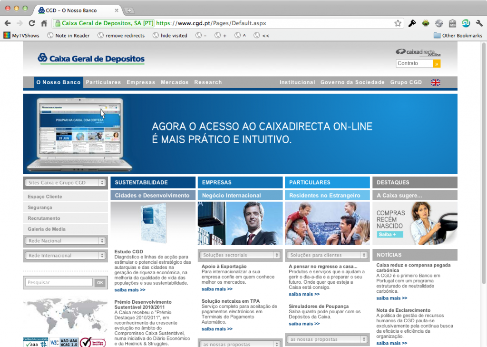487x347 pixels.
Task: Click the Saiba + button in Compras Recém Nascido
Action: pyautogui.click(x=390, y=235)
